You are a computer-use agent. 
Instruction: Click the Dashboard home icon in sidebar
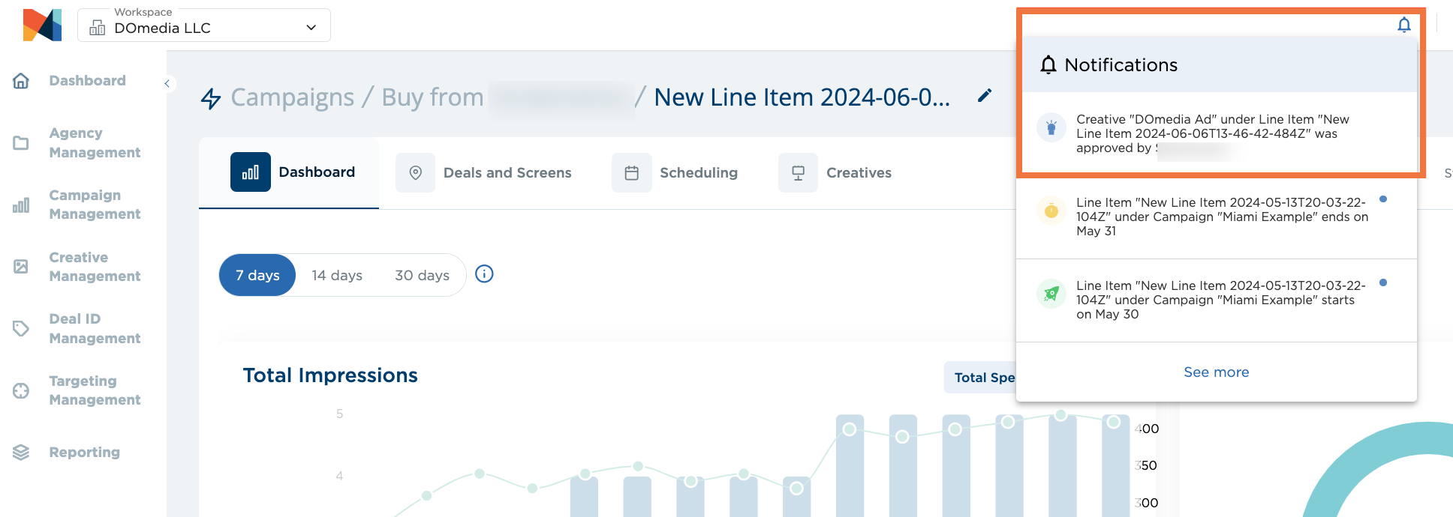click(x=21, y=81)
